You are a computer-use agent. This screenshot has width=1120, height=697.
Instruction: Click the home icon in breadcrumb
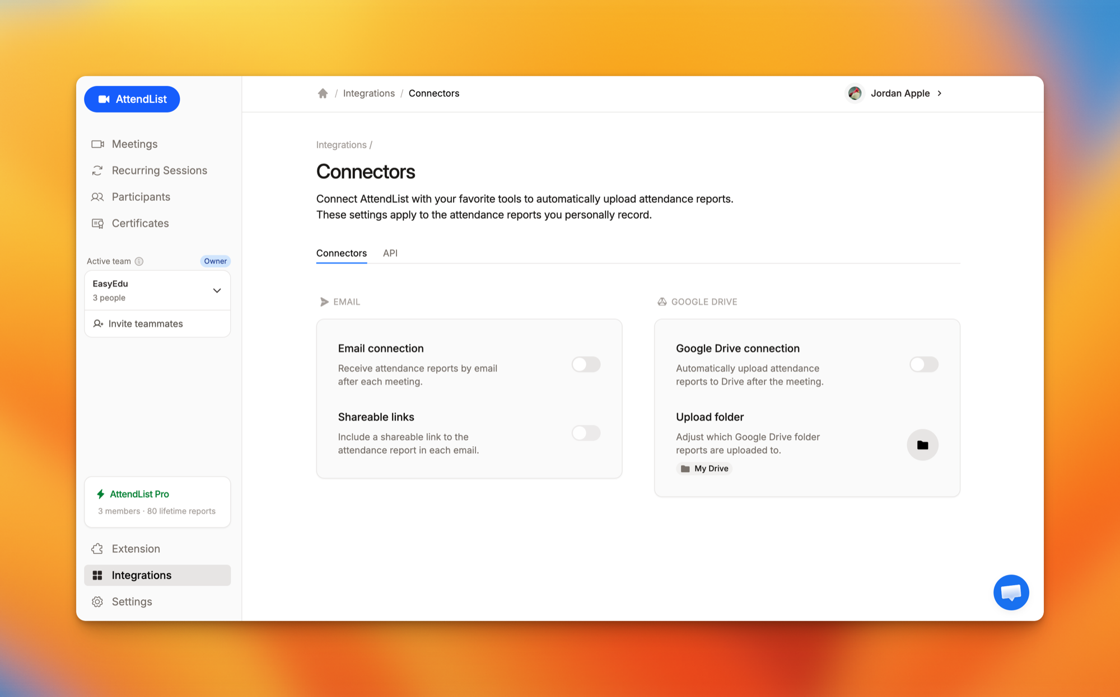click(323, 93)
